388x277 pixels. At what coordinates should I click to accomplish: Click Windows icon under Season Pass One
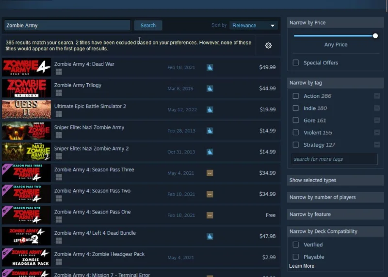[x=59, y=220]
